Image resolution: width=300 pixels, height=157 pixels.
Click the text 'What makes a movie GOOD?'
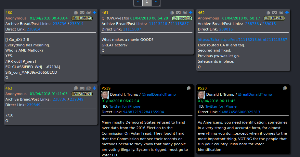point(127,40)
